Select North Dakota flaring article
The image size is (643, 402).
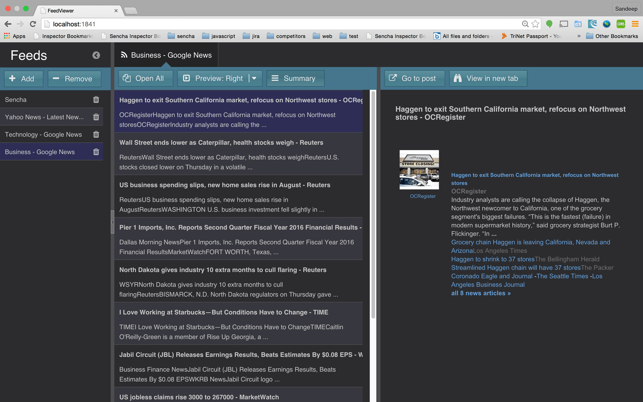(238, 281)
